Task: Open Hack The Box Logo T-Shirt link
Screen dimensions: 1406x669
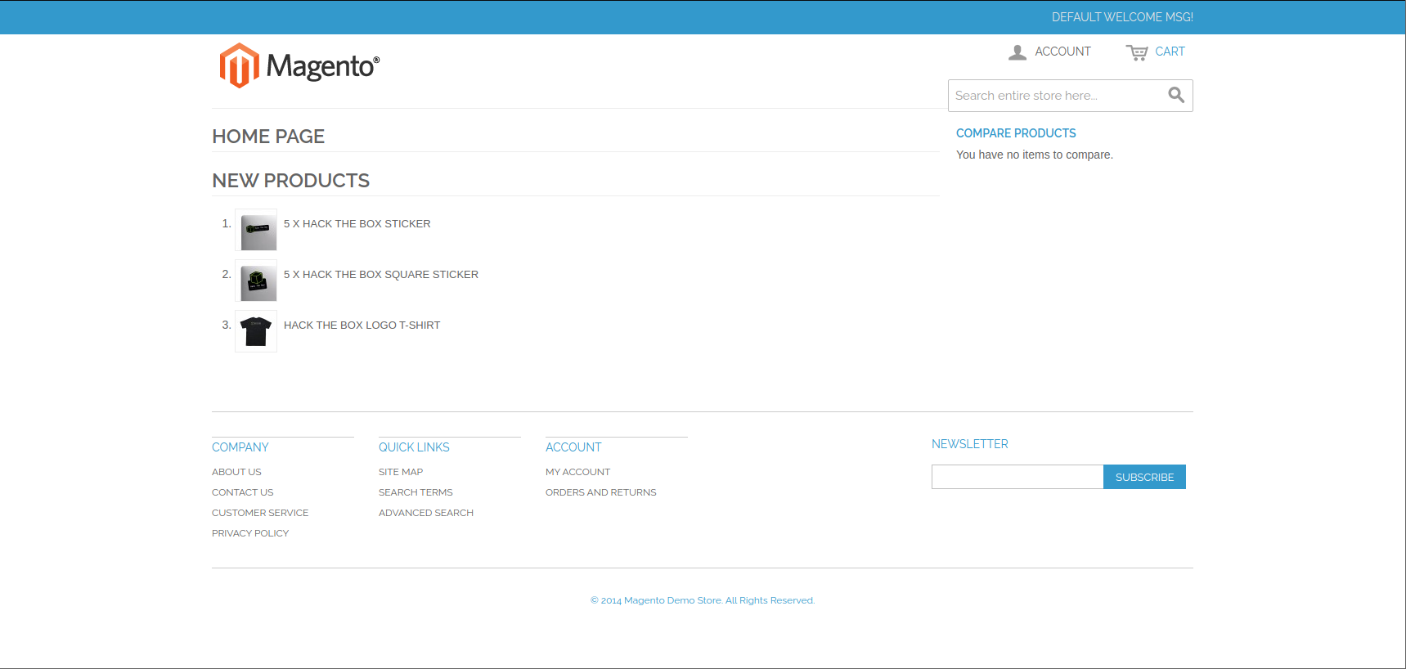Action: tap(362, 325)
